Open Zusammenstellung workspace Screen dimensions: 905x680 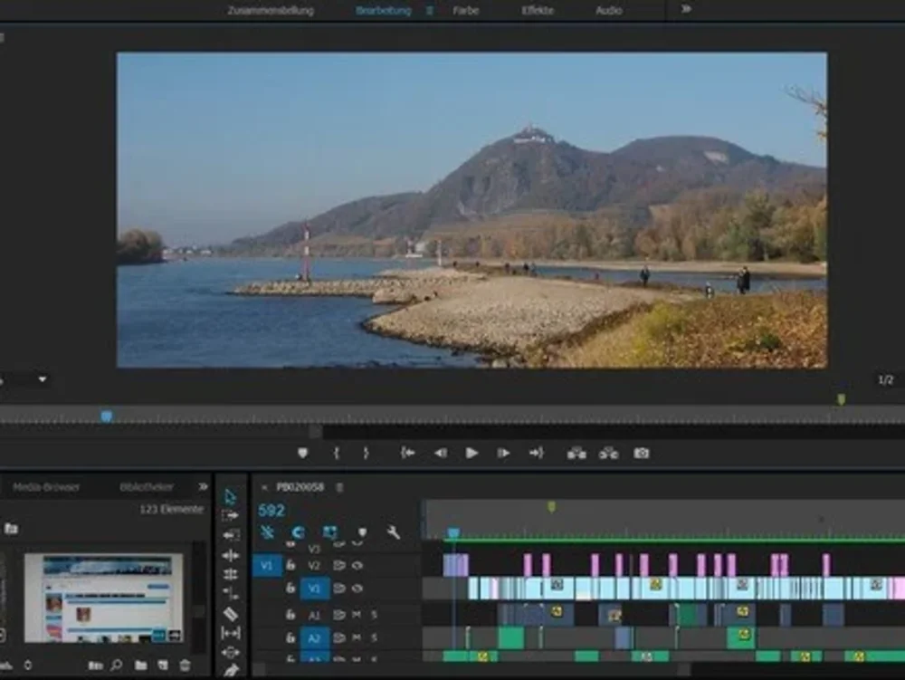pyautogui.click(x=270, y=10)
